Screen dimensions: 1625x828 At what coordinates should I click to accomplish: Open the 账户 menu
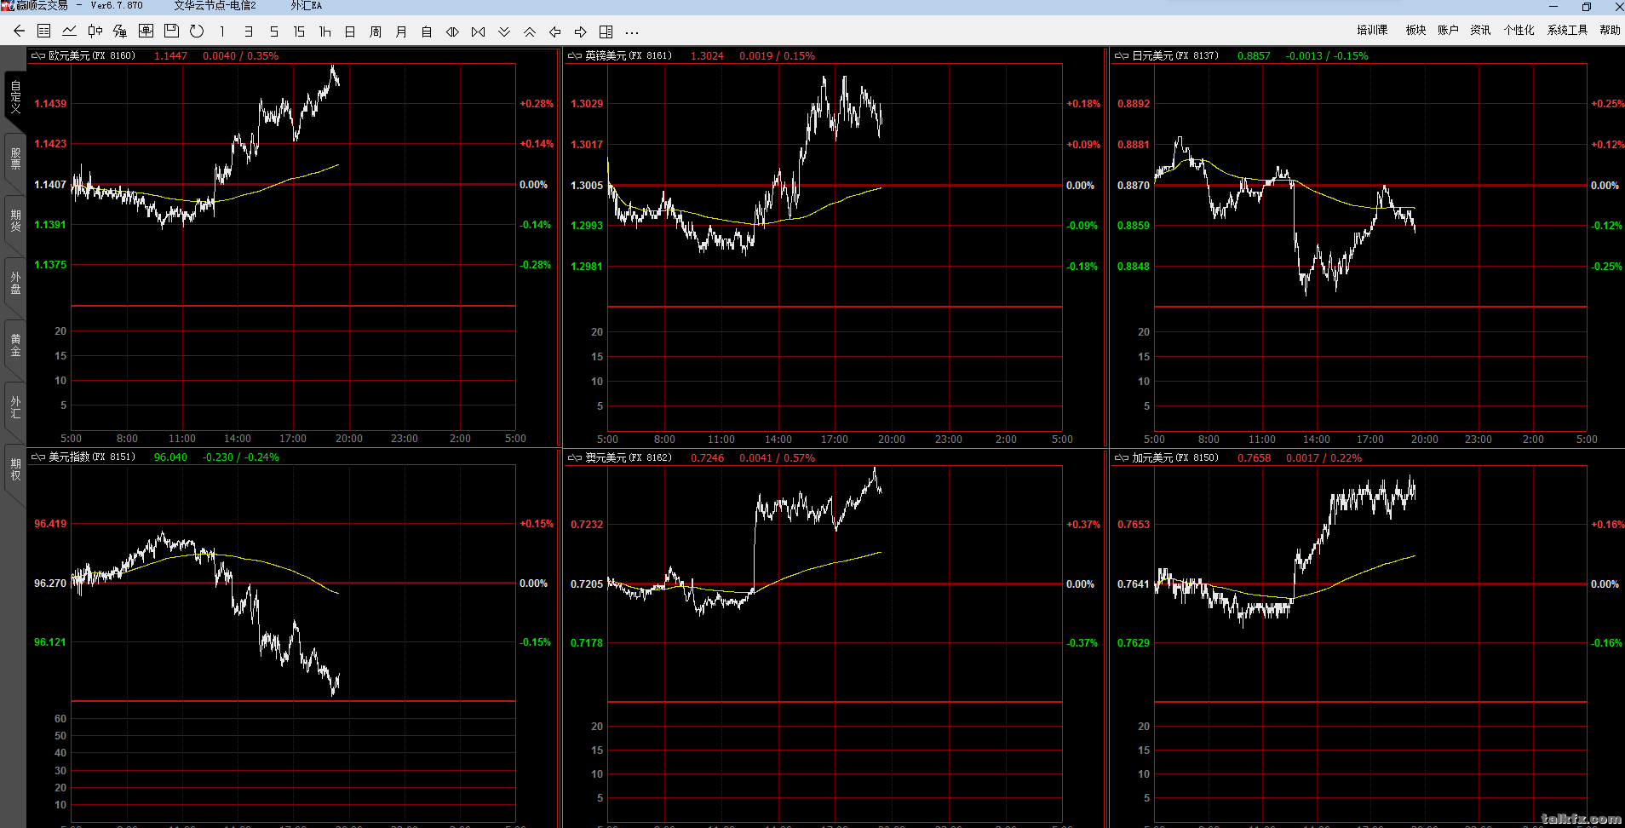tap(1448, 30)
